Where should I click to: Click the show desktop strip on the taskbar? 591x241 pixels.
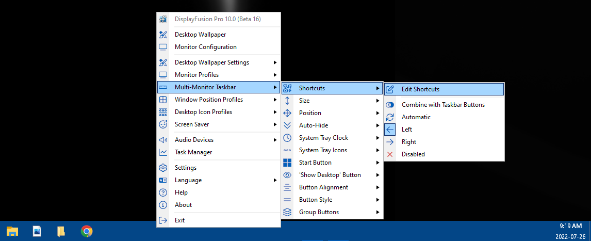point(589,231)
